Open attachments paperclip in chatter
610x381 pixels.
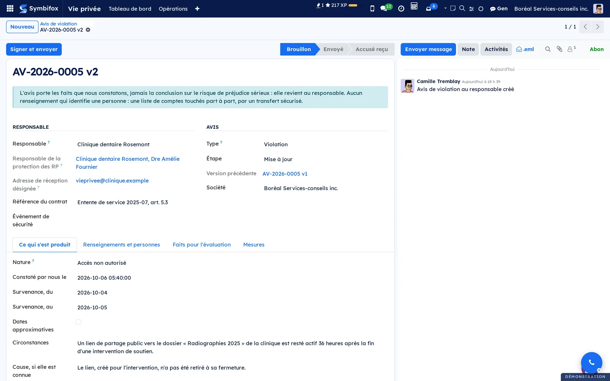point(559,49)
